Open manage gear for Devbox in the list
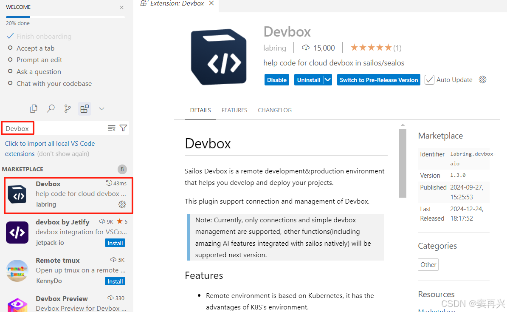This screenshot has height=312, width=507. [122, 204]
